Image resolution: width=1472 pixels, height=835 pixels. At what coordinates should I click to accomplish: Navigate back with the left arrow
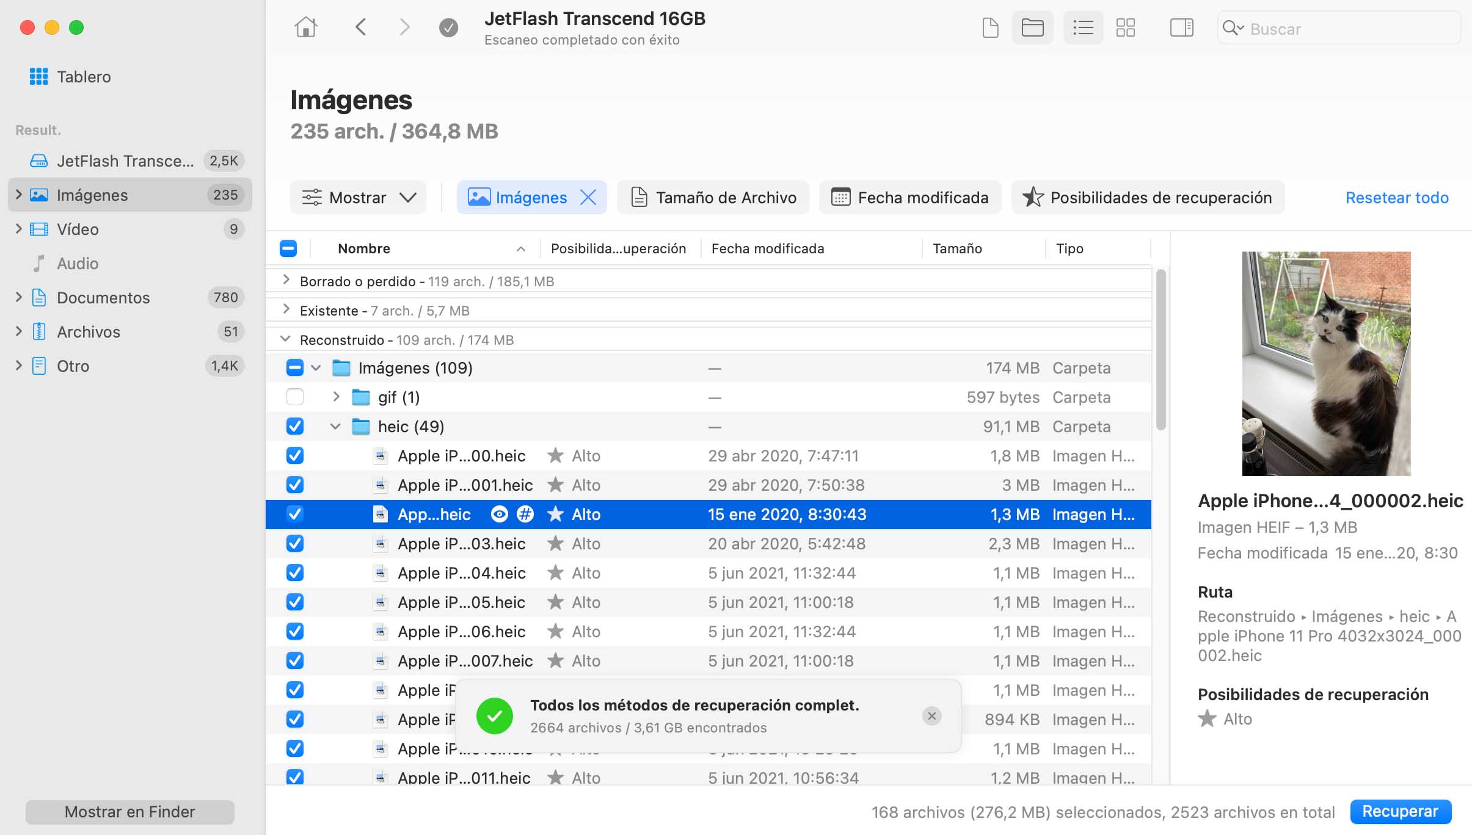pos(361,27)
